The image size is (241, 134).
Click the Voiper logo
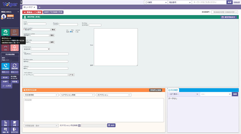(10, 4)
